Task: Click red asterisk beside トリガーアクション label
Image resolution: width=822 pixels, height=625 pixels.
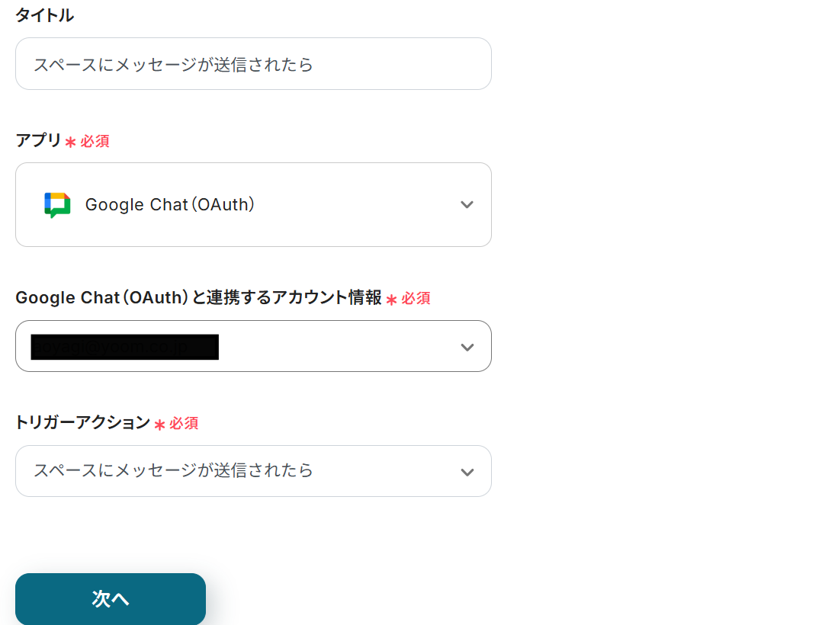Action: click(x=159, y=425)
